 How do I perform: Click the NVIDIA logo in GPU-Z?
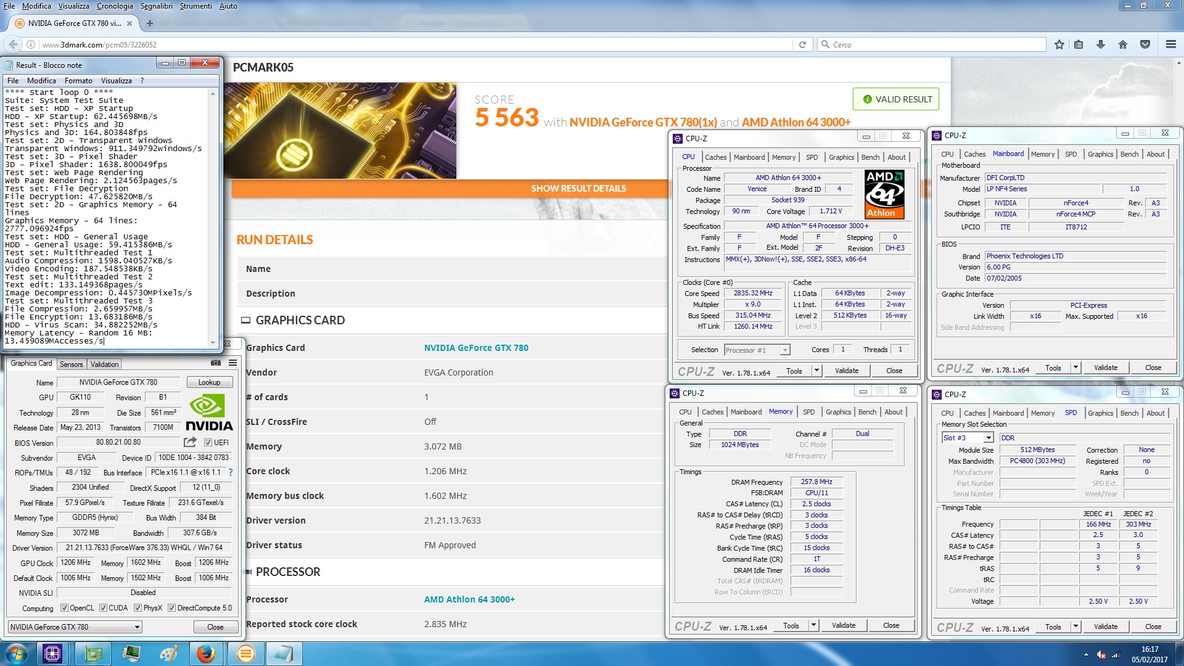click(x=209, y=413)
